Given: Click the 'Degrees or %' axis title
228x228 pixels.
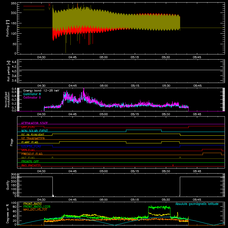Looking at the screenshot, I should point(8,214).
